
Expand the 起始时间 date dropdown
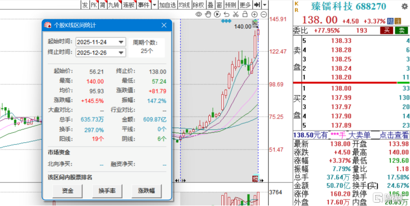pos(121,42)
